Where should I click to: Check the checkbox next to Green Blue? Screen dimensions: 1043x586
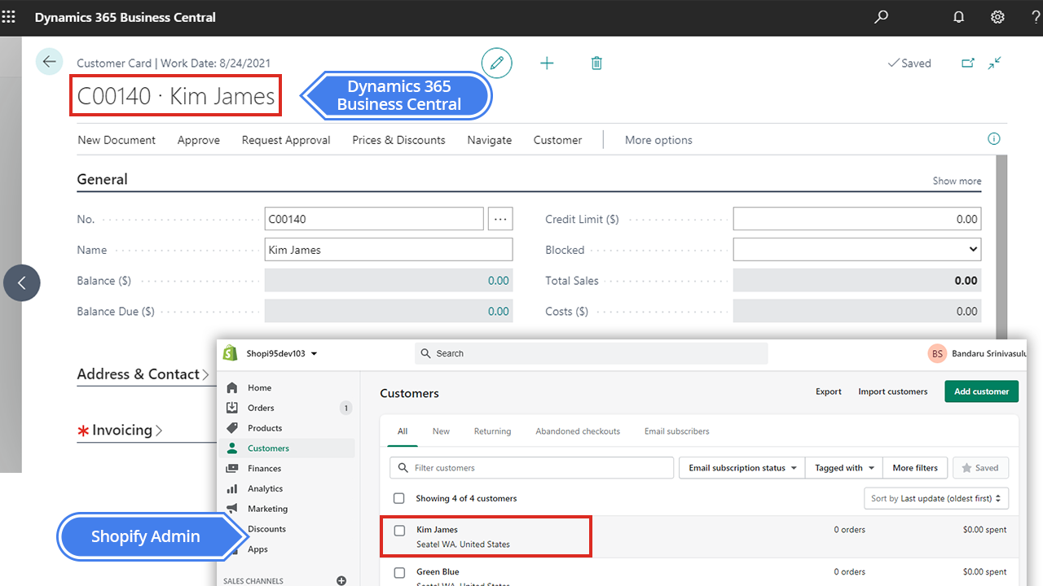399,572
